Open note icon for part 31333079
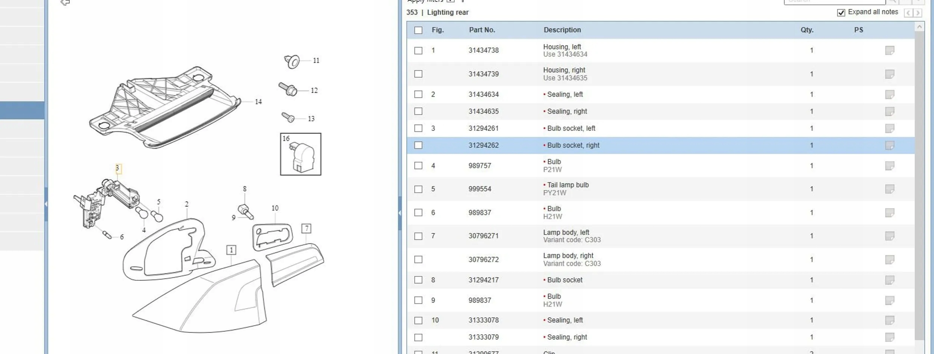This screenshot has height=354, width=934. (x=890, y=337)
